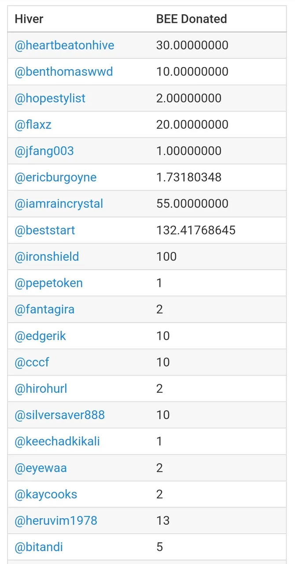
Task: Open the @beststart user link
Action: point(45,230)
